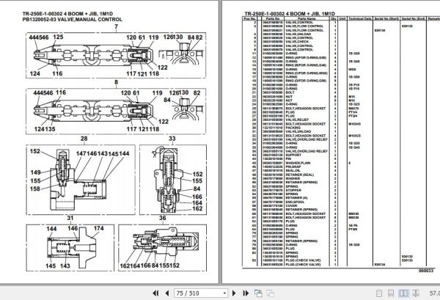This screenshot has height=300, width=440.
Task: Click callout 135 in diagram 8
Action: 50,129
